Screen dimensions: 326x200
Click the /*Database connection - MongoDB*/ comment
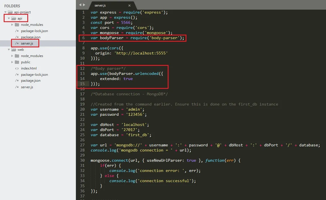coord(129,94)
